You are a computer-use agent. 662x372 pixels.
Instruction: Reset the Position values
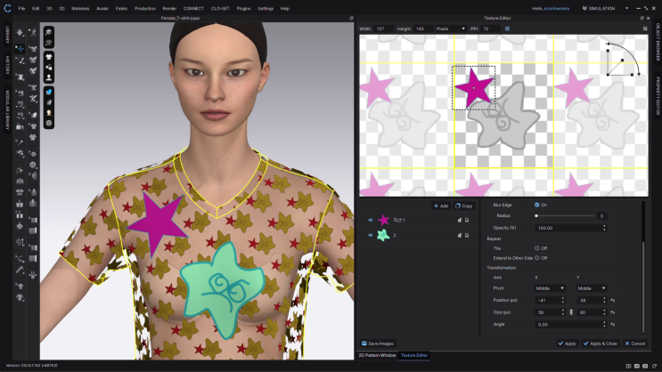pyautogui.click(x=613, y=300)
